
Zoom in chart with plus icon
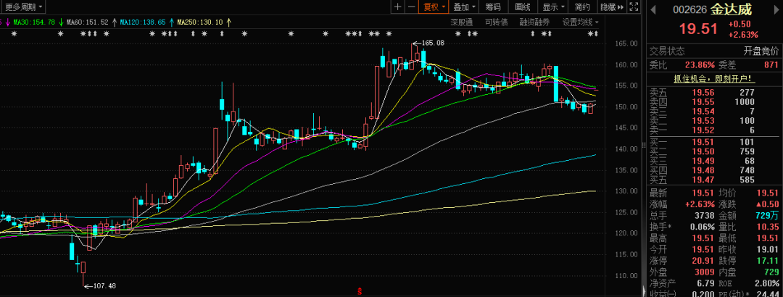coord(397,7)
